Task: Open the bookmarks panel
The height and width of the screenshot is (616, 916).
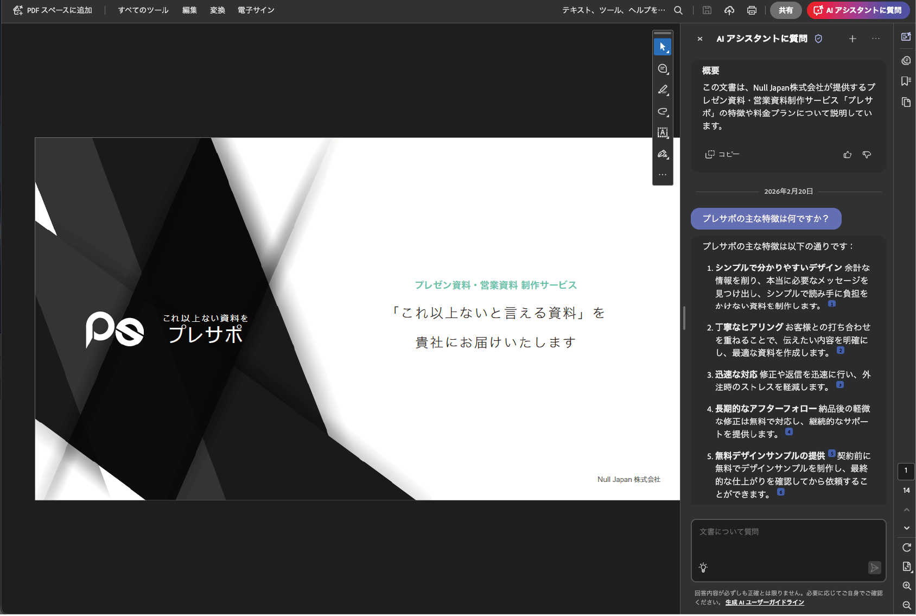Action: pyautogui.click(x=906, y=81)
